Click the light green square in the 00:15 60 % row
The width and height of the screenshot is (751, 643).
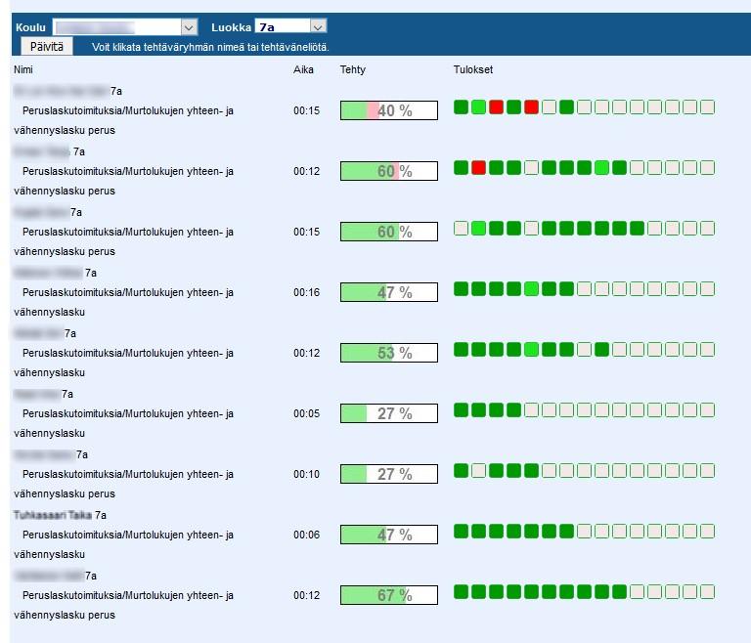point(478,229)
